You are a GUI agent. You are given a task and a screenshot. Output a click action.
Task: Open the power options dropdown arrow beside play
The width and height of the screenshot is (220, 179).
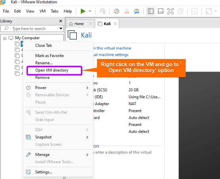point(90,11)
